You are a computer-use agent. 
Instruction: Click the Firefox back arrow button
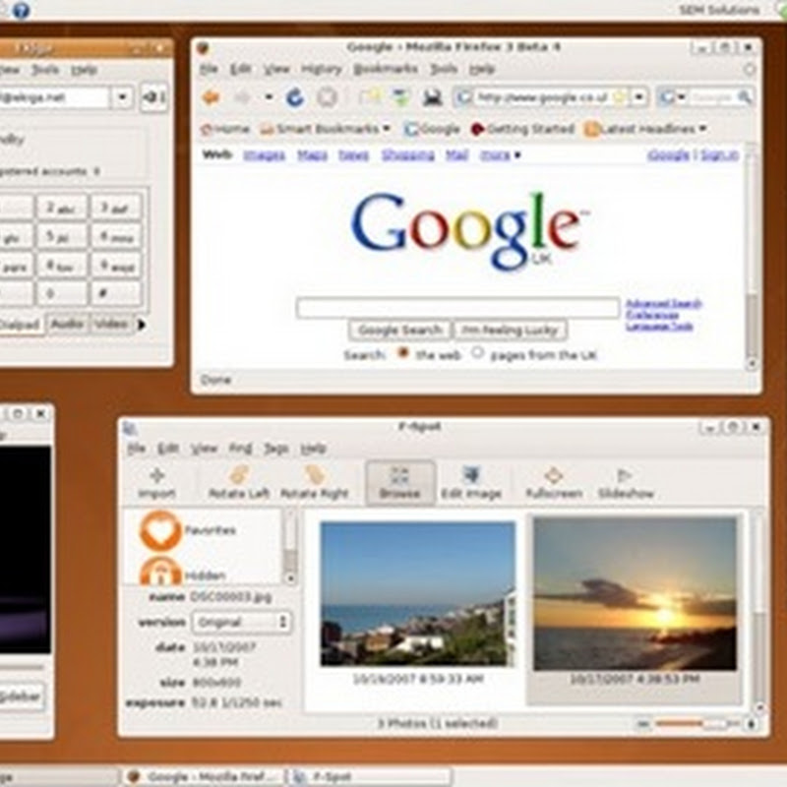click(x=210, y=97)
